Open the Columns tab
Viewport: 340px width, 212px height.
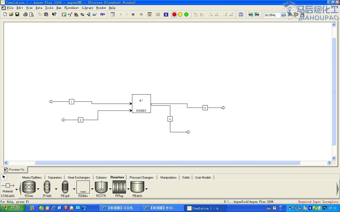click(101, 178)
